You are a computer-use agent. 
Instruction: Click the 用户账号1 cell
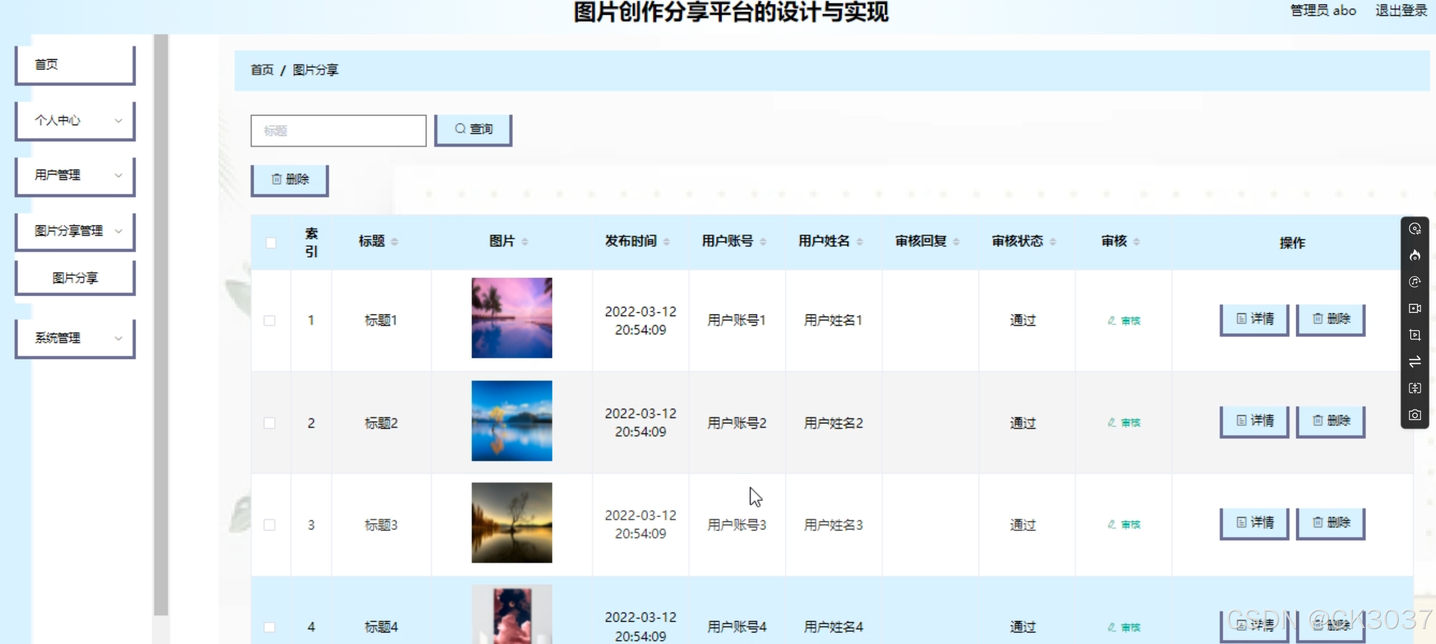pos(736,320)
